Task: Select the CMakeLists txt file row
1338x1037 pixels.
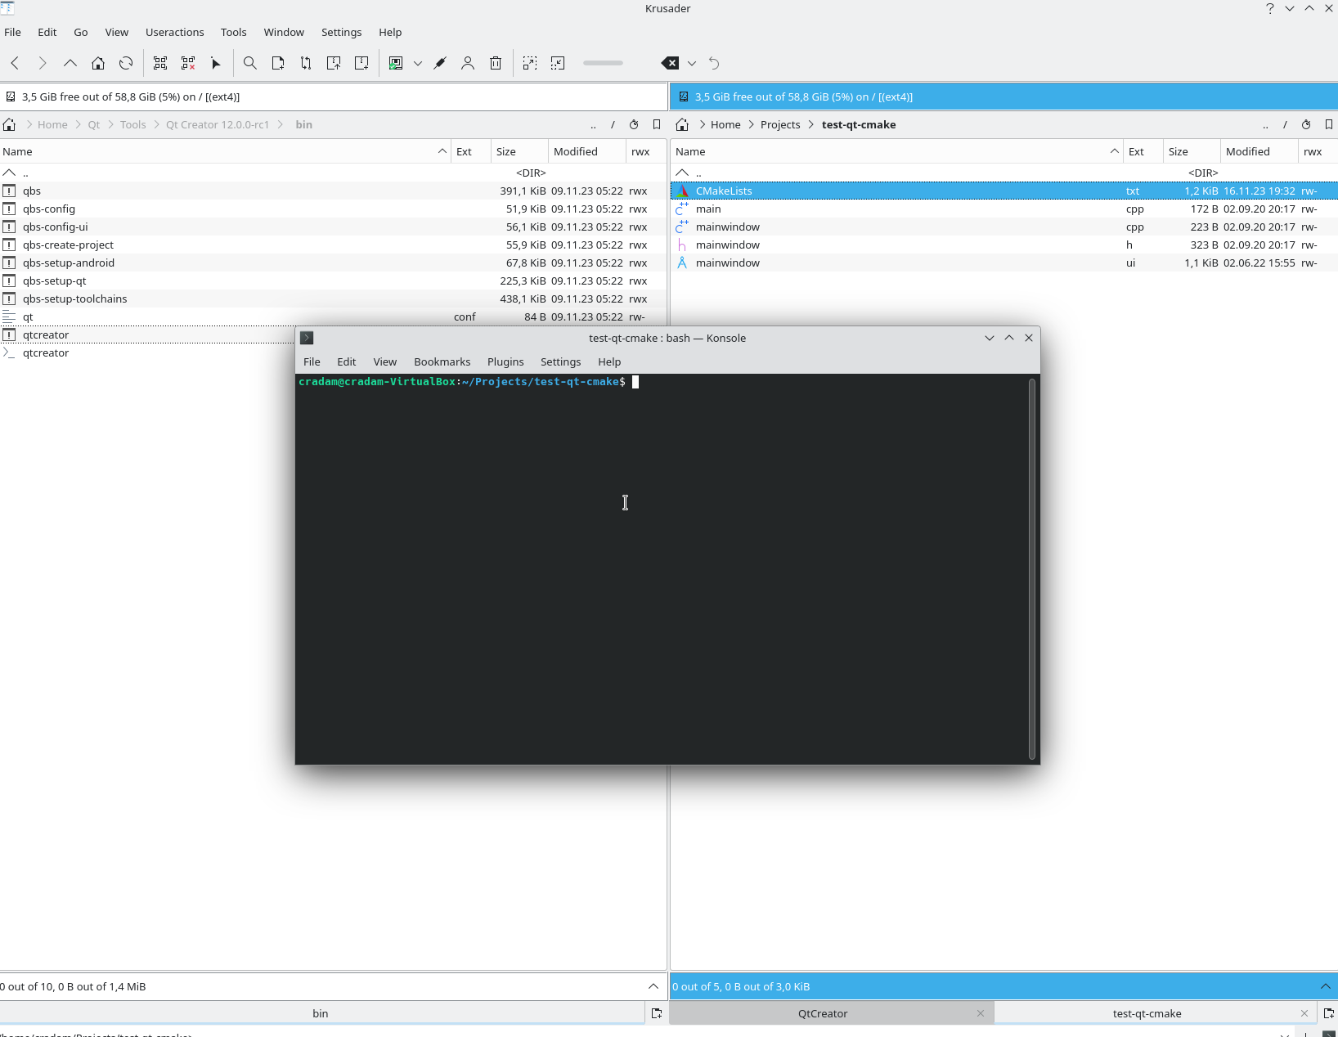Action: 1004,191
